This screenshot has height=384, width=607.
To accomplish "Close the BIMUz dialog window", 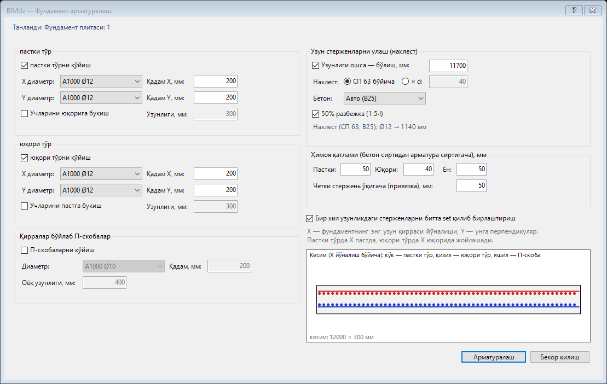I will pos(592,10).
